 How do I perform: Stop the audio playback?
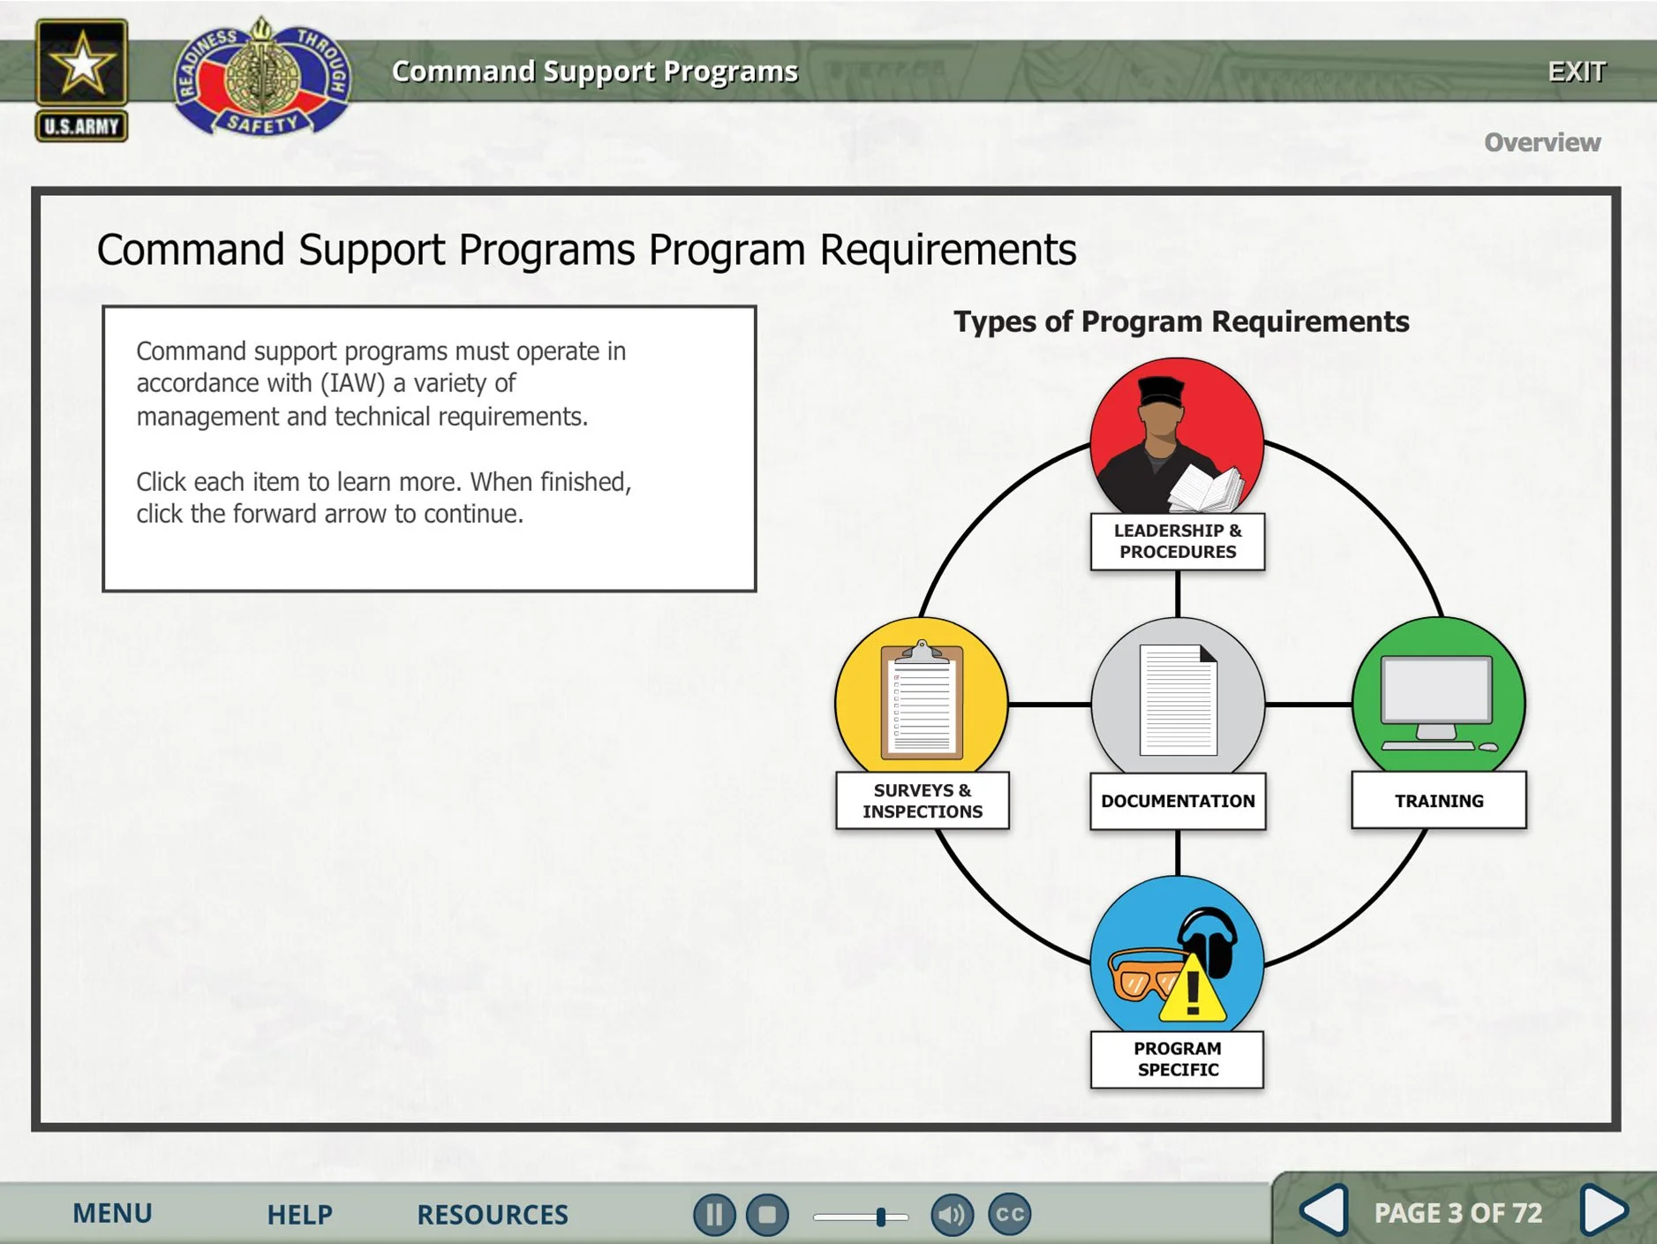click(x=767, y=1215)
